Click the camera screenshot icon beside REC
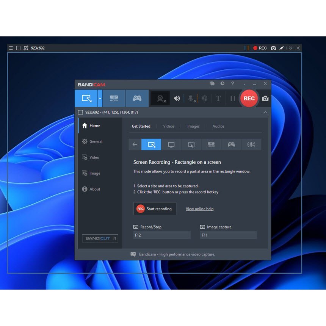 265,99
